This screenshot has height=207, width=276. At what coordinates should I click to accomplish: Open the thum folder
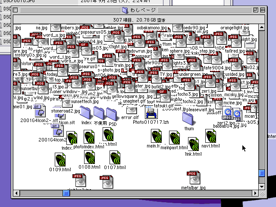click(188, 119)
